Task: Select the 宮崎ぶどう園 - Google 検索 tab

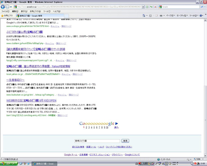Action: click(x=40, y=16)
